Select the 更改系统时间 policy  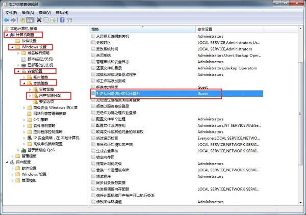(x=107, y=49)
